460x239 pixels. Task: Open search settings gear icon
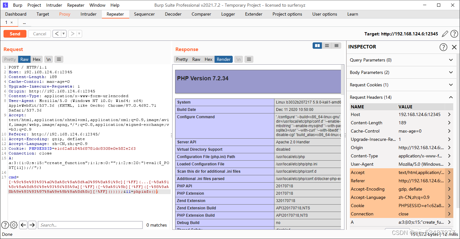click(13, 225)
